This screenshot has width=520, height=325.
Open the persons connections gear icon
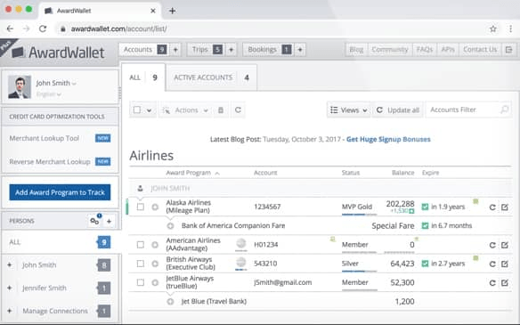pos(94,221)
